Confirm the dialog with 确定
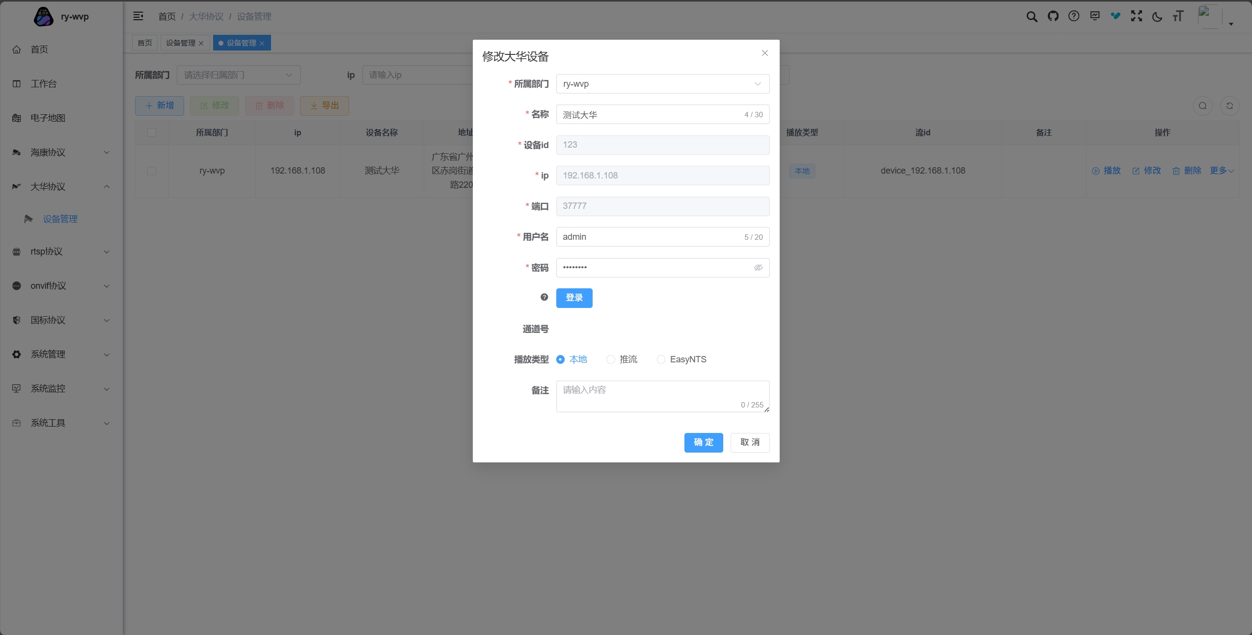Image resolution: width=1252 pixels, height=635 pixels. (x=703, y=442)
